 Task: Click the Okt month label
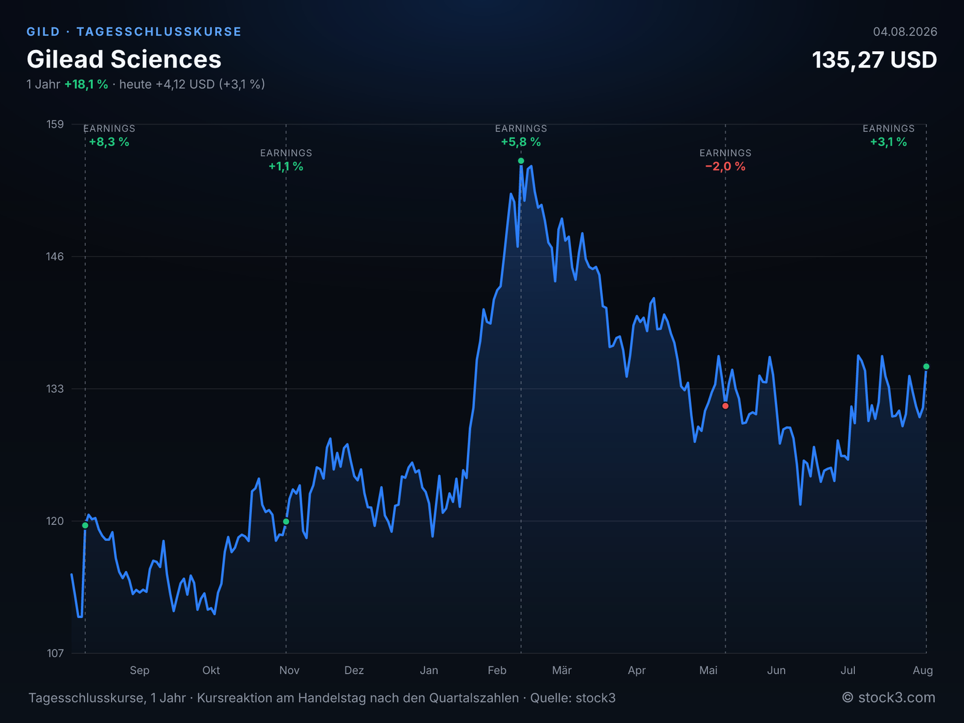pos(211,671)
